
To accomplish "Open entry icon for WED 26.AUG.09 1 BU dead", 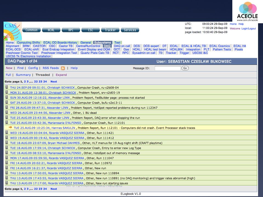I will point(7,112).
